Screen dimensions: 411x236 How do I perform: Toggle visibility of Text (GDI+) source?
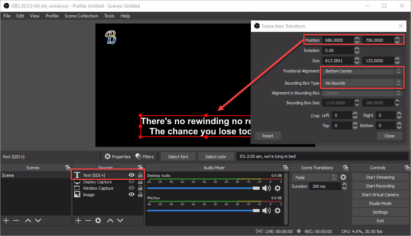[x=132, y=175]
